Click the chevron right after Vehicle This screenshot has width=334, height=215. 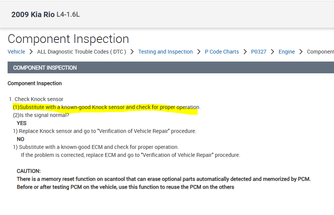(31, 52)
